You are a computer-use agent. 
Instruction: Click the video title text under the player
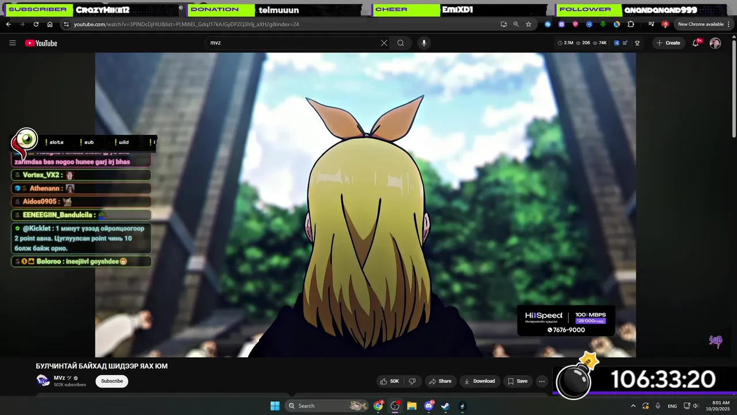(x=101, y=366)
